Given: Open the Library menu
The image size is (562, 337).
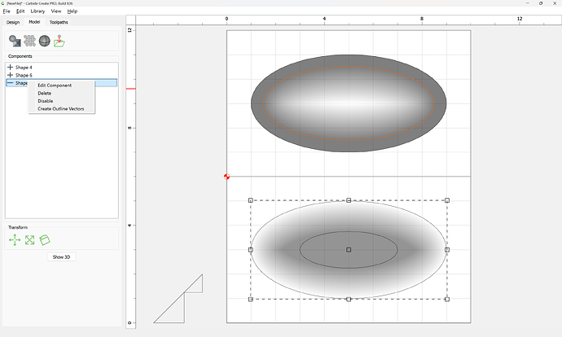Looking at the screenshot, I should [37, 11].
